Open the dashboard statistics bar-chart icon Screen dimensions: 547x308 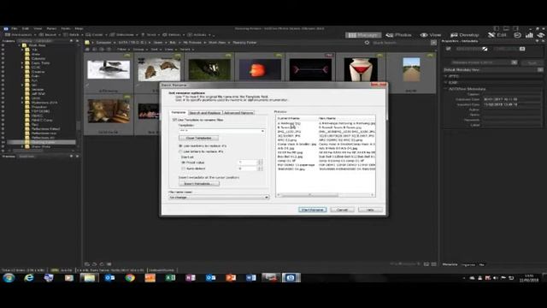529,35
